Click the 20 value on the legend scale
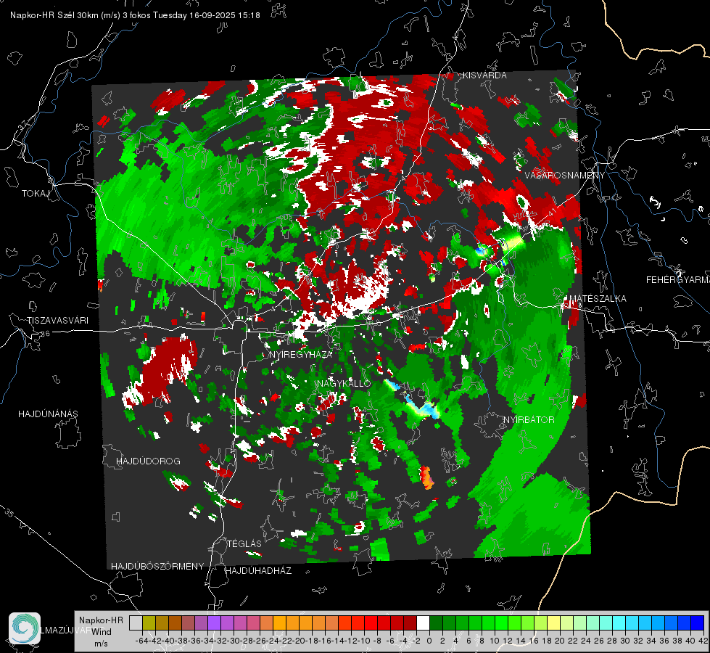The image size is (710, 653). point(560,641)
